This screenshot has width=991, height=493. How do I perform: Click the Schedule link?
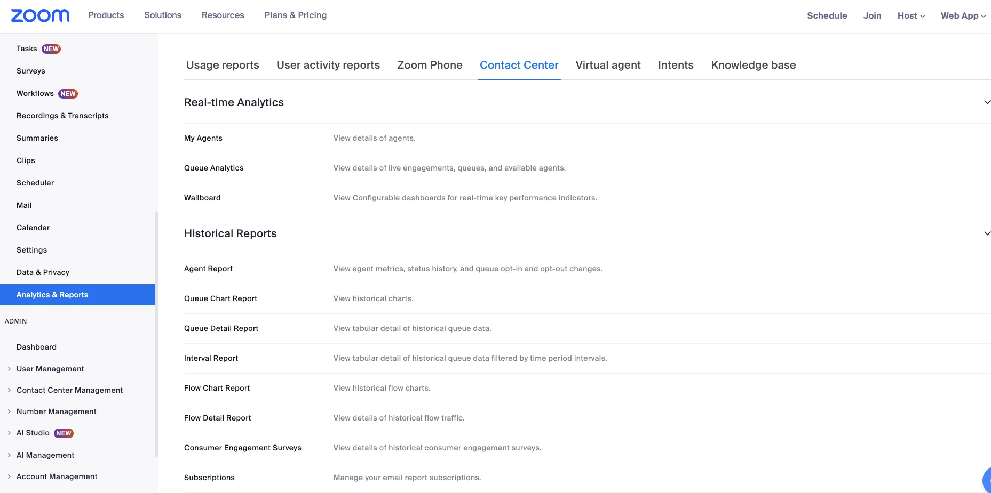(x=827, y=16)
